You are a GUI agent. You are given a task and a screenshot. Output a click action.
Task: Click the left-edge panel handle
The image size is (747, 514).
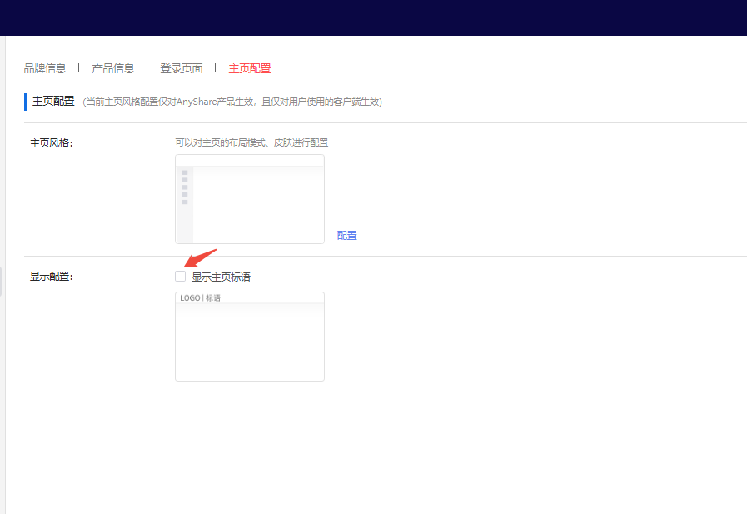[2, 281]
